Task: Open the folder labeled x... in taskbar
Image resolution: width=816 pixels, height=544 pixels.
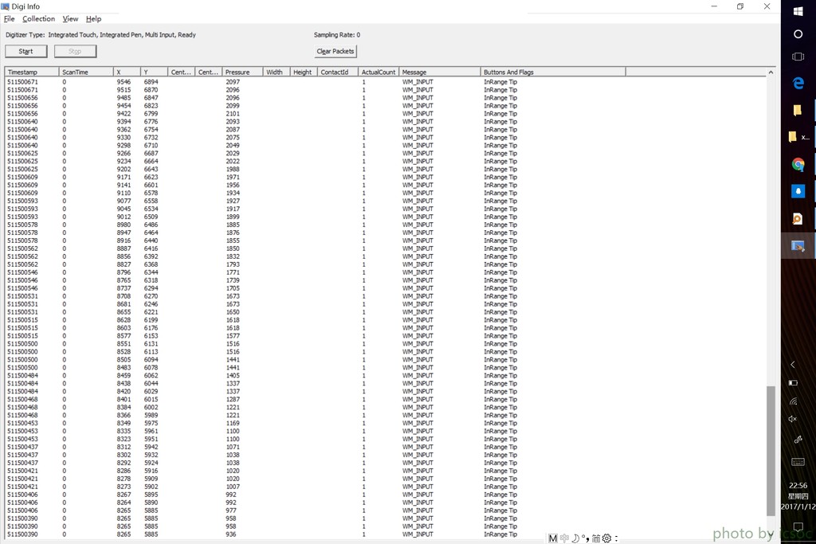Action: [798, 137]
